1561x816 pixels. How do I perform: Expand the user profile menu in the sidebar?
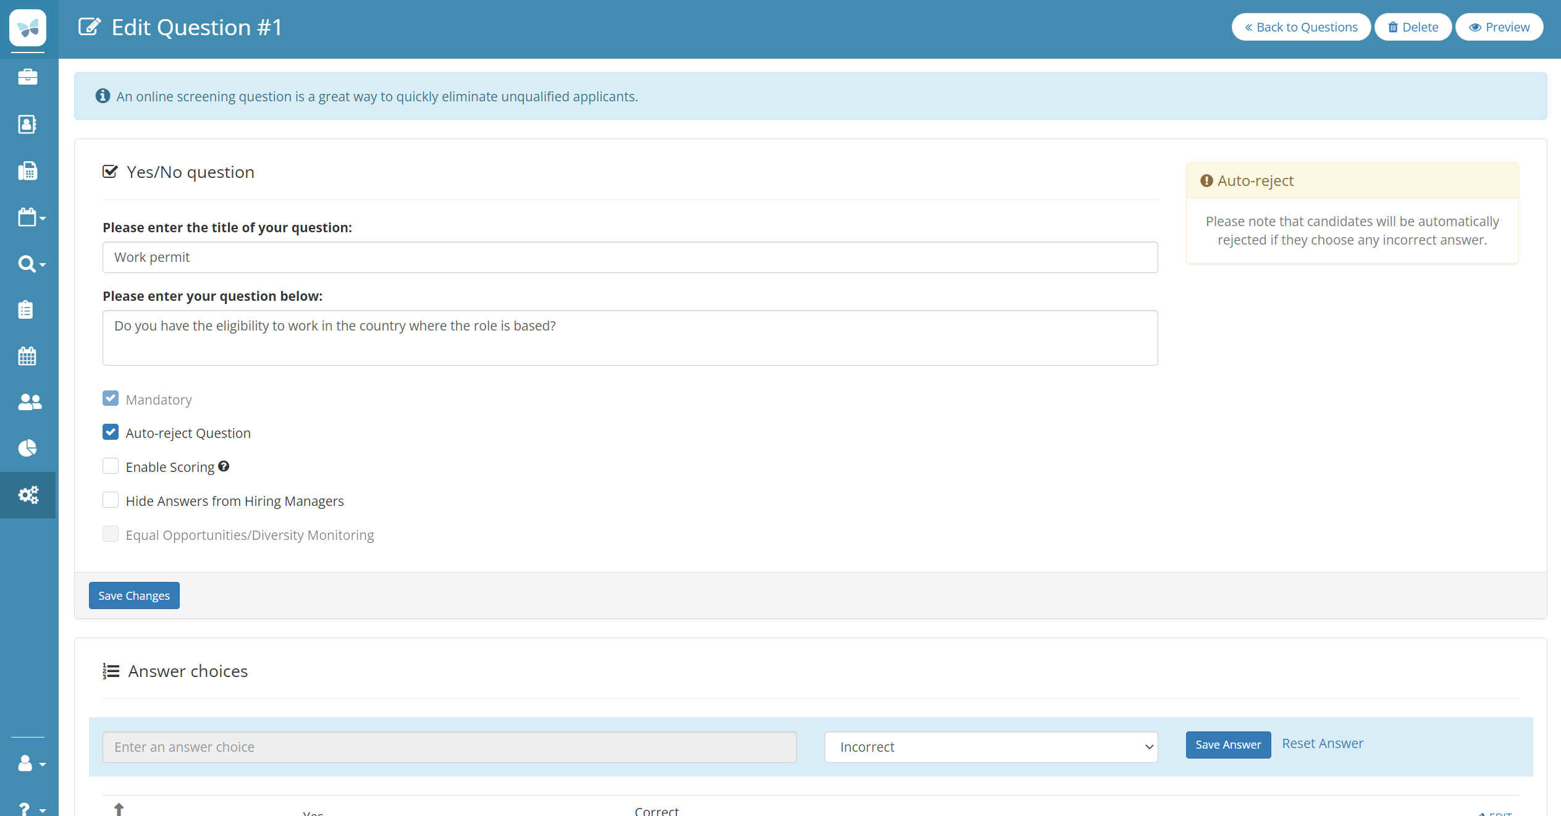coord(31,763)
